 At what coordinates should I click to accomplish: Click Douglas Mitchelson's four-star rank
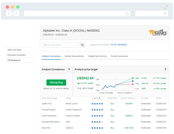coord(97,122)
